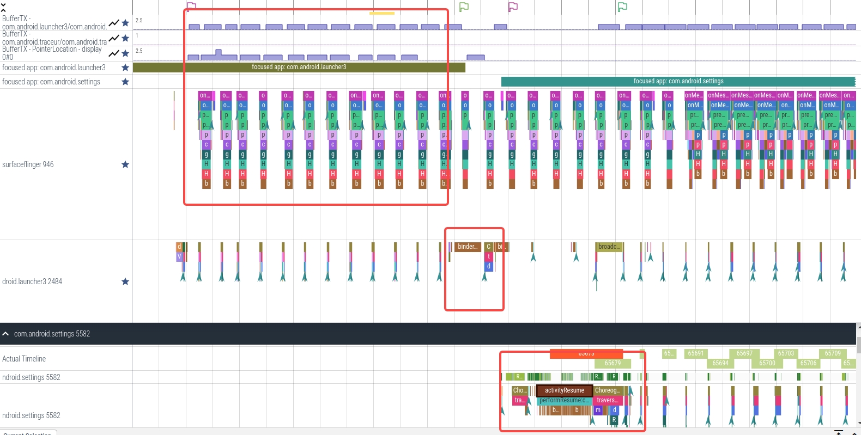861x435 pixels.
Task: Open chart options for BufferTX PointerLocation counter
Action: click(114, 53)
